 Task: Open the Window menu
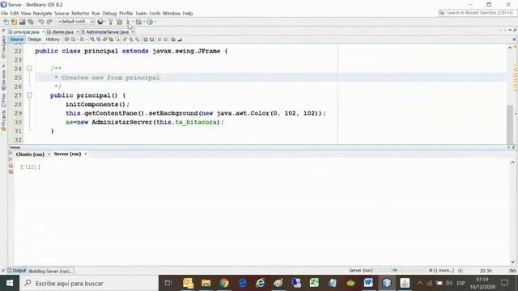pyautogui.click(x=172, y=14)
